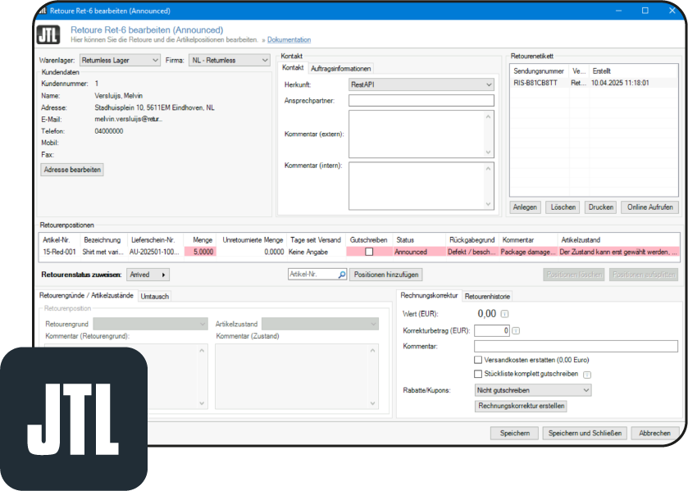Click the app icon in the title bar
This screenshot has height=491, width=688.
click(42, 11)
